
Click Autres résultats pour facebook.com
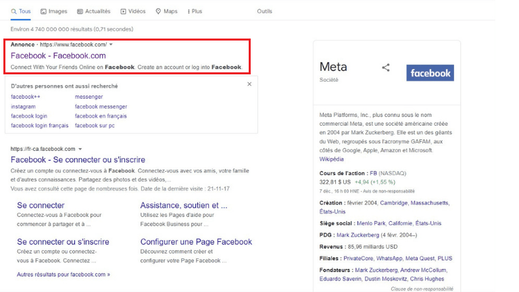tap(64, 274)
